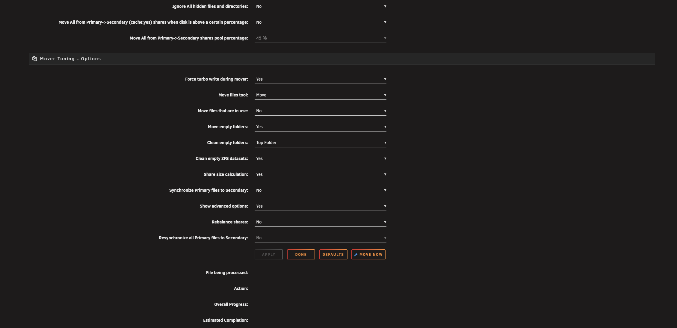
Task: Click the Clean empty folders label
Action: click(x=227, y=143)
